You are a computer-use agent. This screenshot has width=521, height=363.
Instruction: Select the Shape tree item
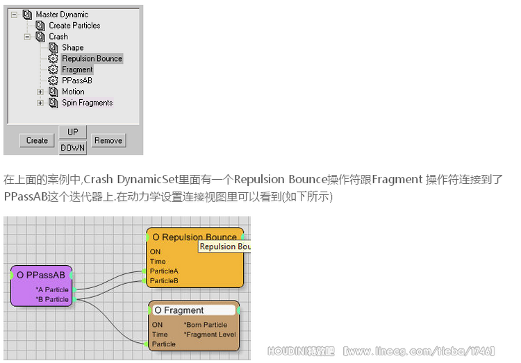(73, 47)
